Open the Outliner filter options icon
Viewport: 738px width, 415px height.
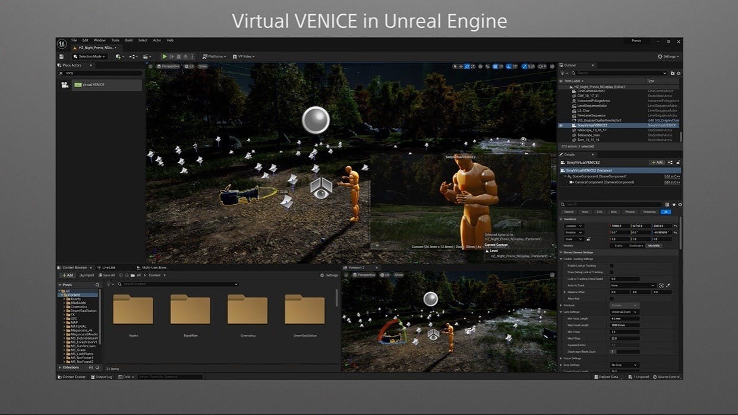point(563,73)
